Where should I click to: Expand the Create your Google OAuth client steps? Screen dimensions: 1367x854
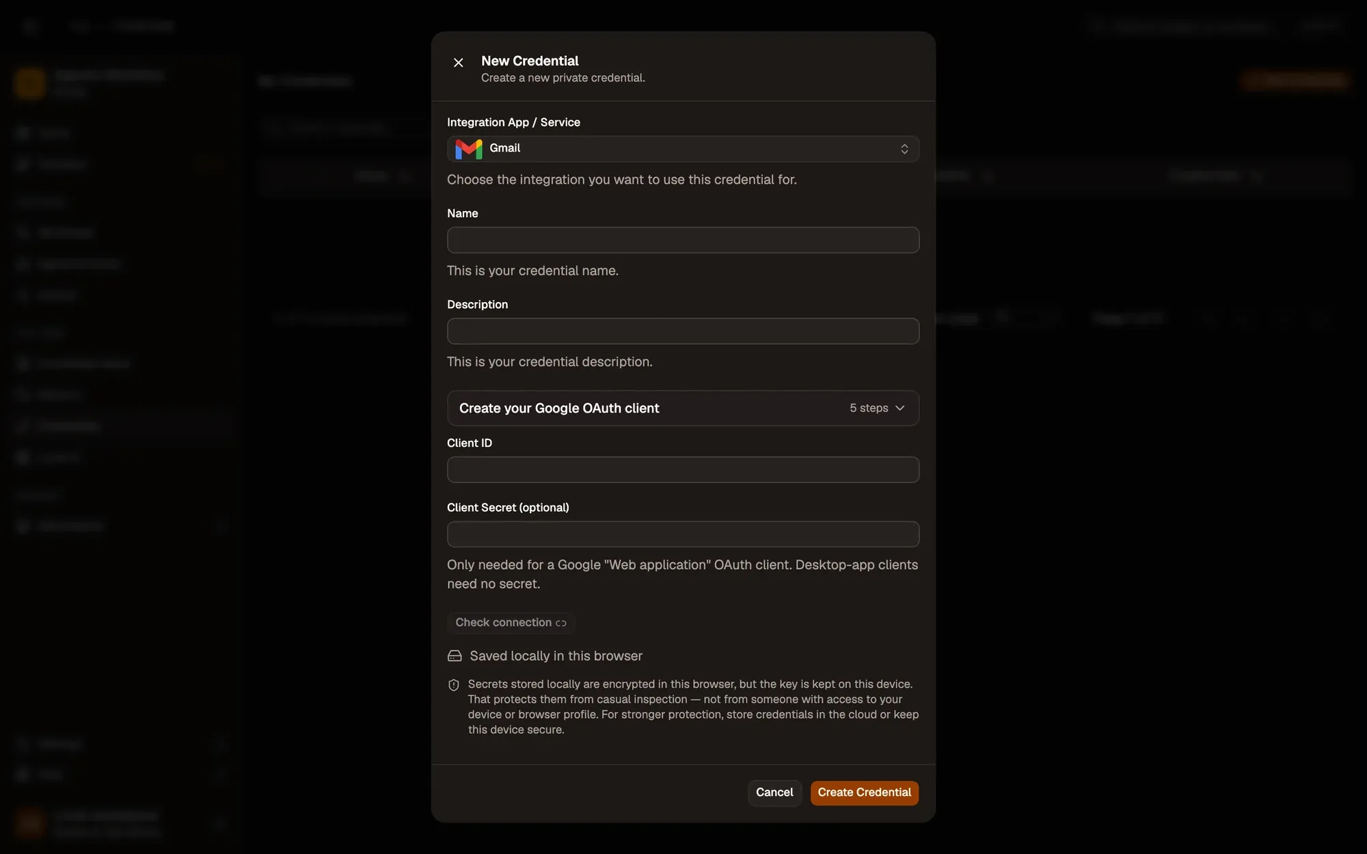click(683, 408)
